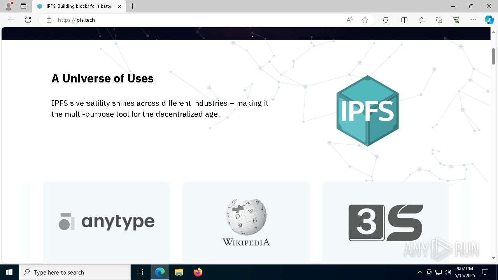Open the tab actions menu icon
Viewport: 498px width, 280px height.
point(23,6)
